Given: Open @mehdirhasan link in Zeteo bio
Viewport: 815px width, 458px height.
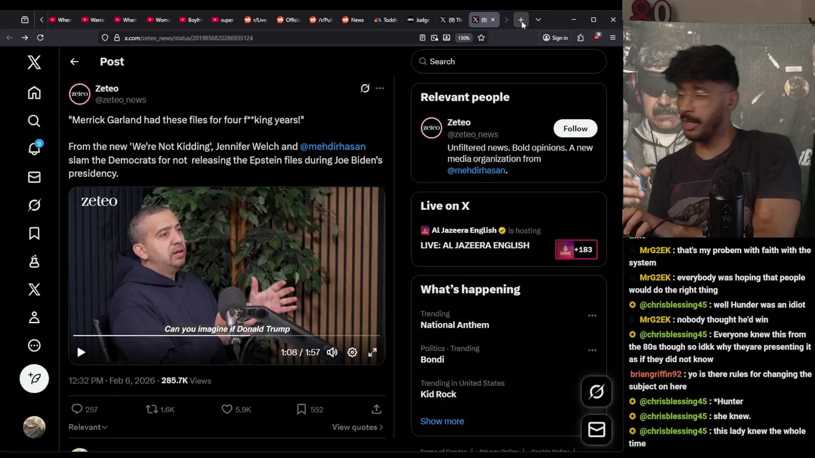Looking at the screenshot, I should [x=476, y=170].
